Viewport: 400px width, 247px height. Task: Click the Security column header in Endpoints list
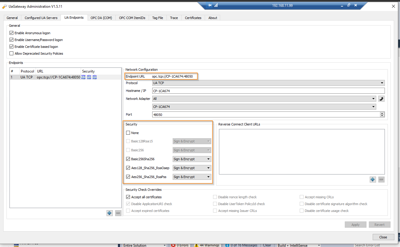[88, 71]
